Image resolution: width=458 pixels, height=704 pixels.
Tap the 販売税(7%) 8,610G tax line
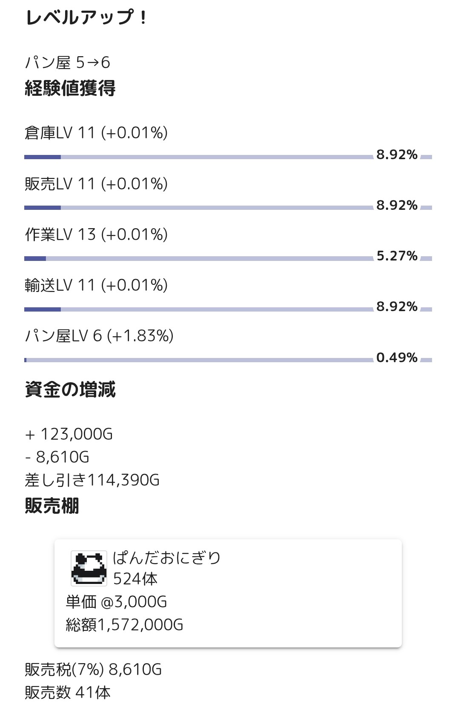pyautogui.click(x=93, y=670)
